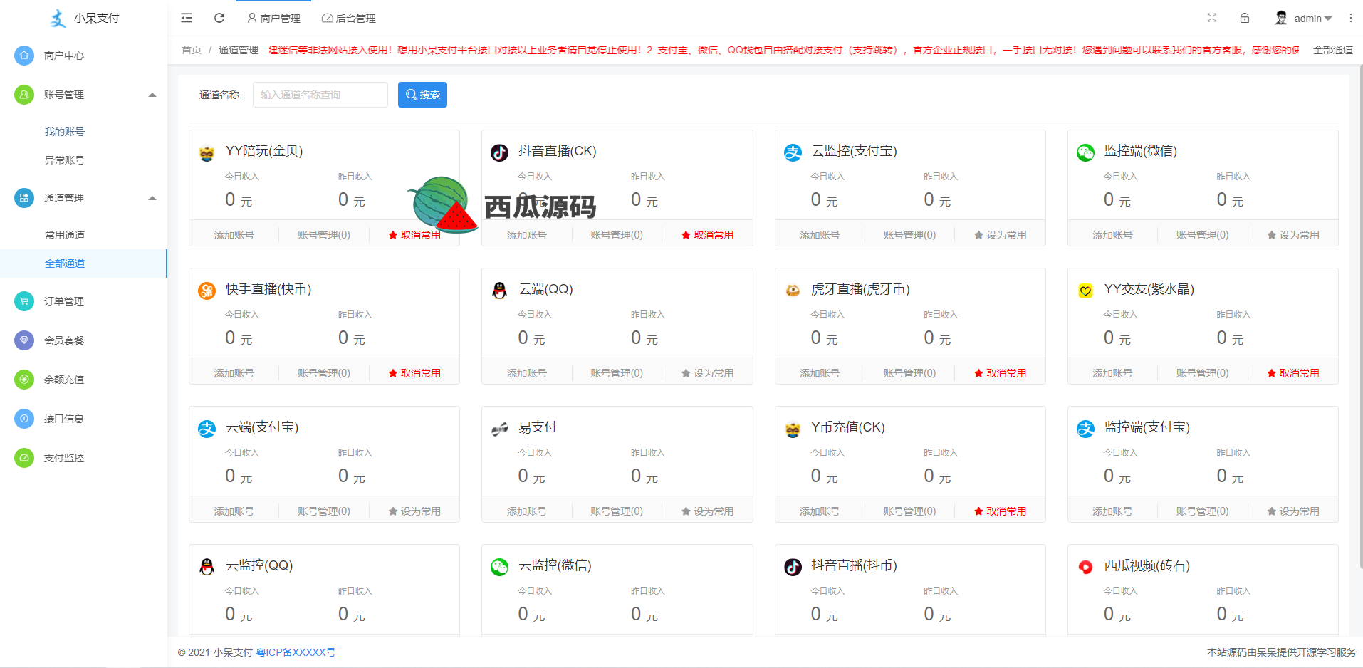1363x668 pixels.
Task: Click the 快手直播(快币) Kuaishou icon
Action: (207, 291)
